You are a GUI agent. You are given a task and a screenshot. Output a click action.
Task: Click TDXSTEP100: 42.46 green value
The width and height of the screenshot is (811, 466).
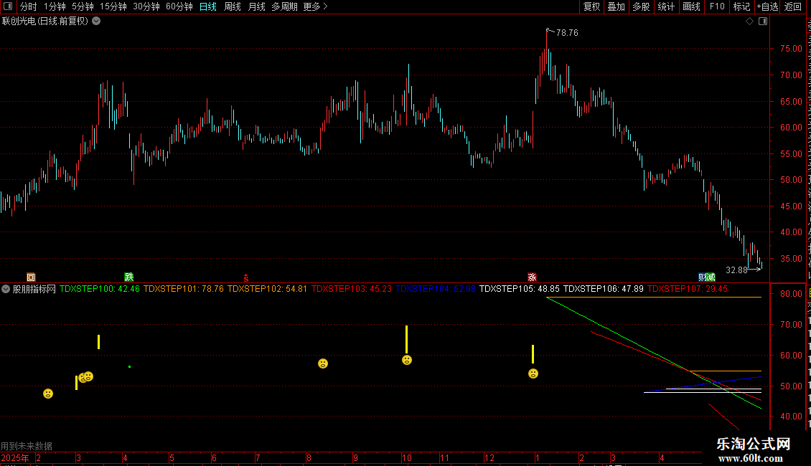[x=99, y=289]
